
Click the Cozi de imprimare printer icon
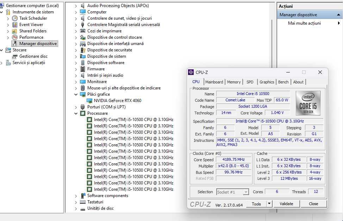click(x=83, y=31)
